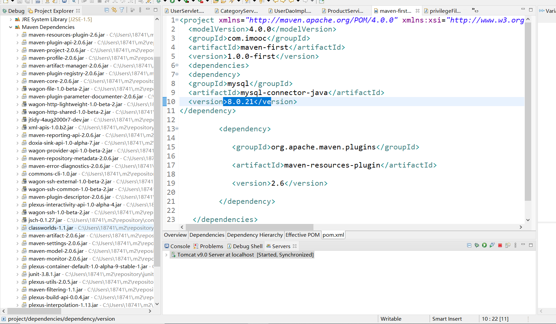Fold the dependency element at line 7

click(177, 74)
